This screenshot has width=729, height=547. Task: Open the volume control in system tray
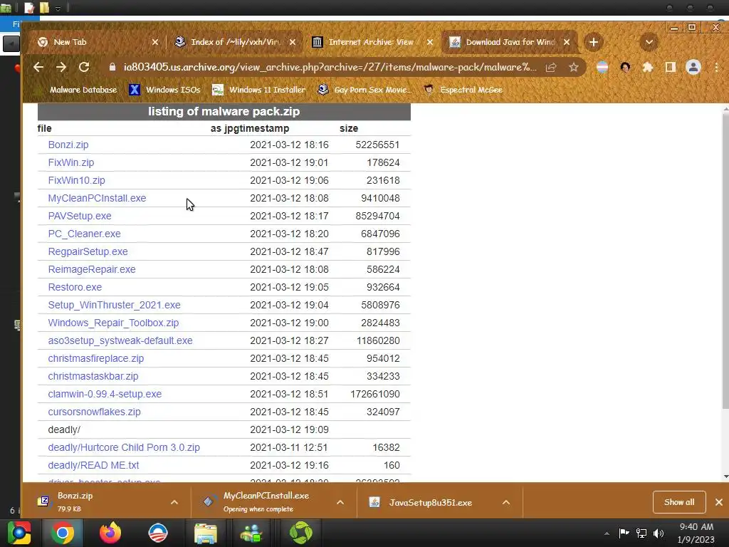click(x=659, y=533)
